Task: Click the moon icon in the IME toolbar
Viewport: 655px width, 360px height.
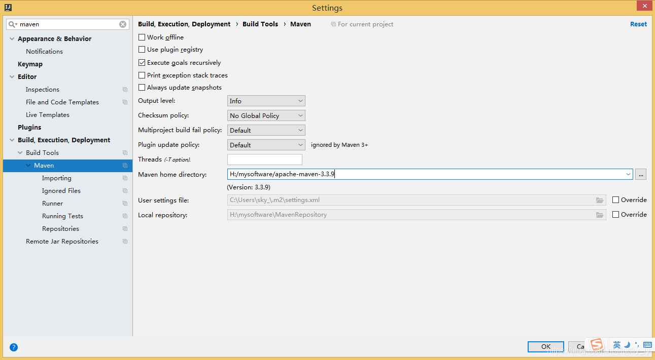Action: 628,345
